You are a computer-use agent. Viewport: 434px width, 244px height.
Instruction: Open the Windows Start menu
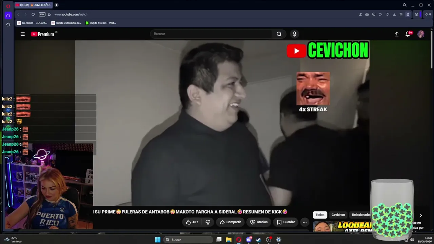[158, 240]
